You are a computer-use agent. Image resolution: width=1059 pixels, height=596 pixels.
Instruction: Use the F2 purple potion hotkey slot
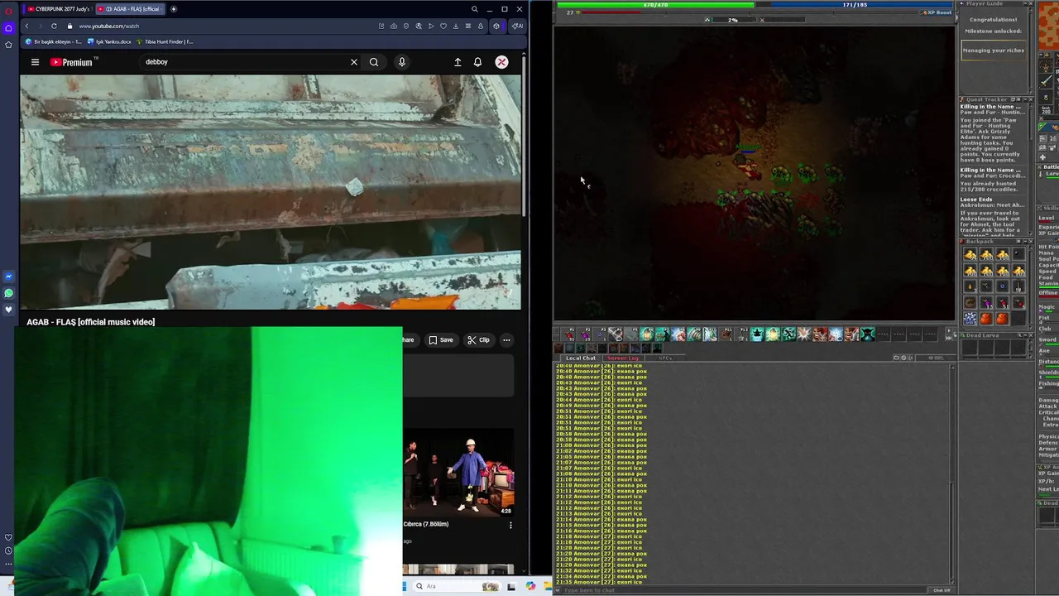(584, 334)
